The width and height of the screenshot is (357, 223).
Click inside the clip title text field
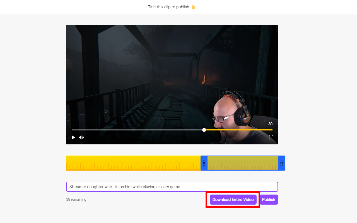click(172, 187)
